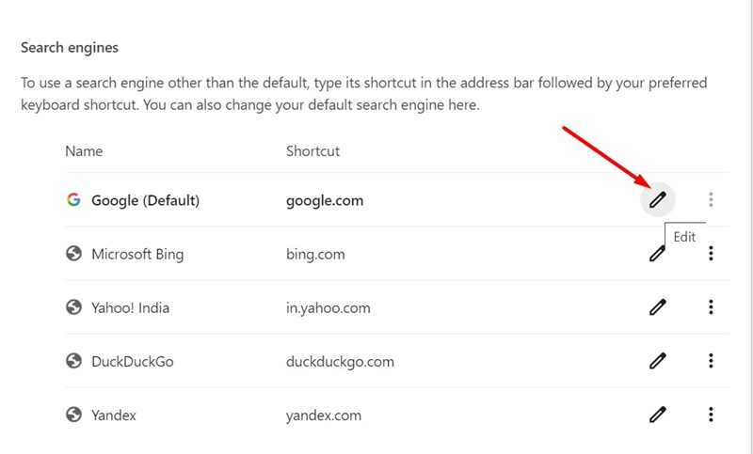Expand more actions for Yandex

[711, 415]
